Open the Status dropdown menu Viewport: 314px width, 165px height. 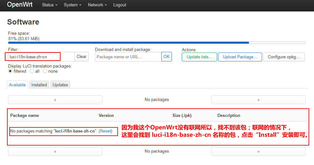click(x=50, y=5)
